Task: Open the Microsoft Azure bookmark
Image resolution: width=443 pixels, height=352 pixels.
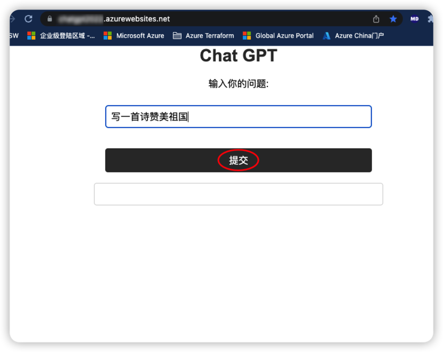Action: pos(134,36)
